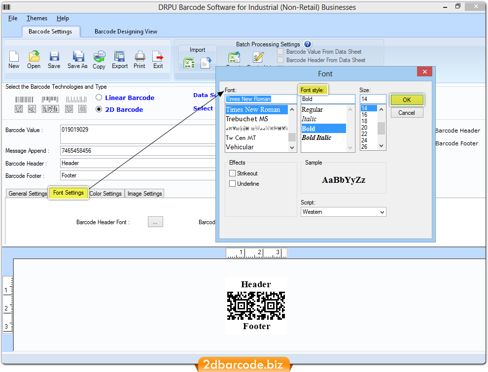Select Linear Barcode radio button
The image size is (488, 372).
[x=99, y=98]
